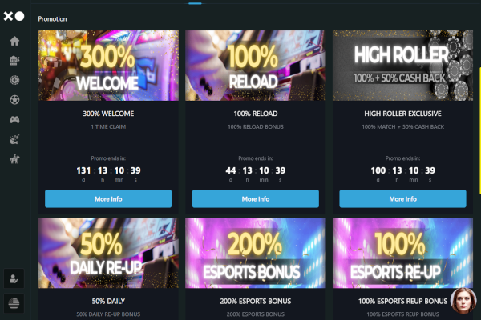Click More Info under 100% Reload
Image resolution: width=481 pixels, height=320 pixels.
(256, 198)
